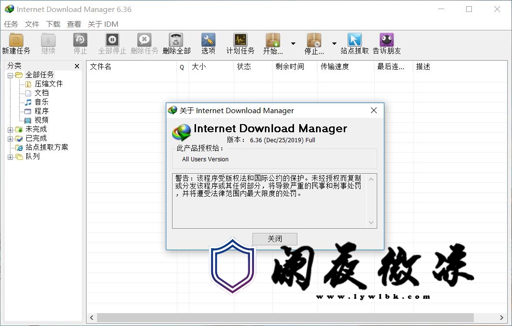Viewport: 512px width, 326px height.
Task: Open dropdown arrow beside 停止 queue
Action: 334,43
